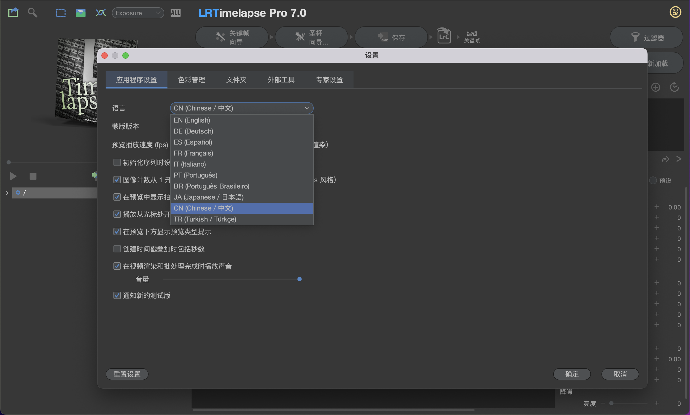Open the 专家设置 tab
Image resolution: width=690 pixels, height=415 pixels.
click(329, 80)
